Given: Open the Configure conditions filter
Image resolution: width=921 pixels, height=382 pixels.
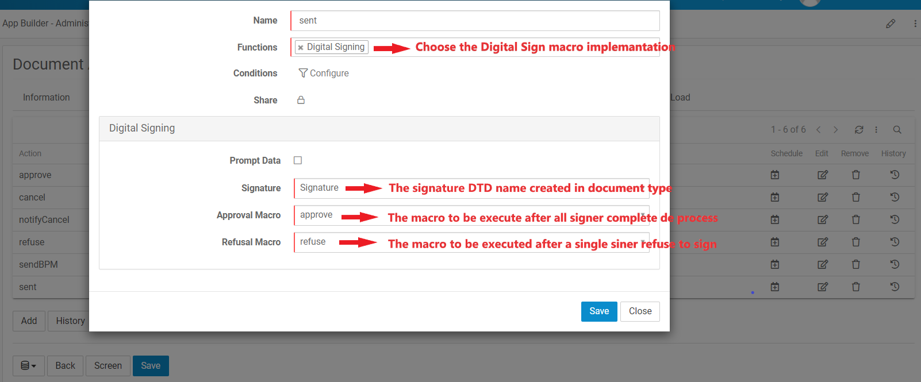Looking at the screenshot, I should click(324, 73).
